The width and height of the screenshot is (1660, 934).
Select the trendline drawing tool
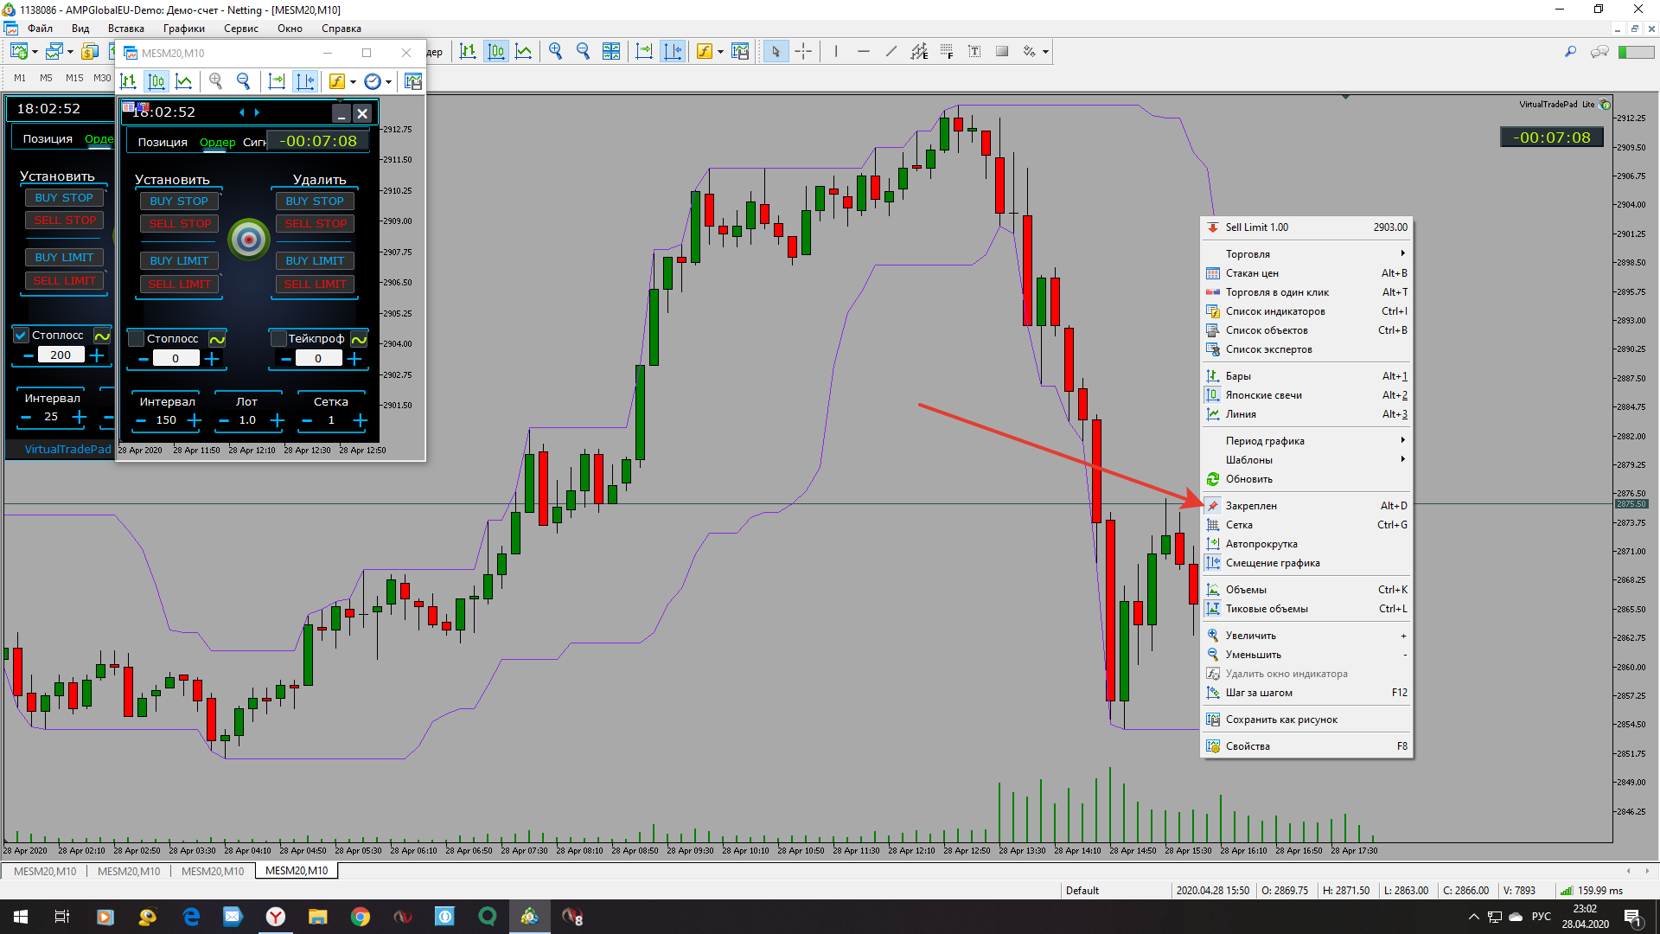[891, 52]
